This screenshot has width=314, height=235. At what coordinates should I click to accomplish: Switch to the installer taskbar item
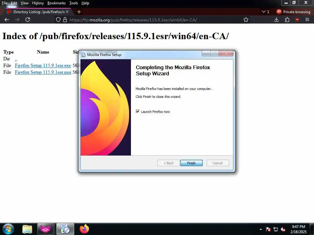tap(65, 229)
